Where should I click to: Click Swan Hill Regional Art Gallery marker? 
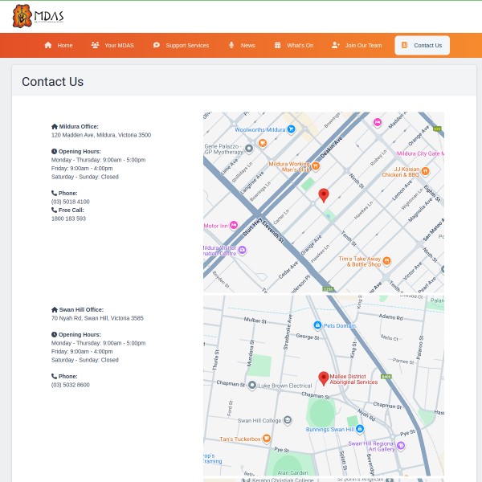pos(401,446)
